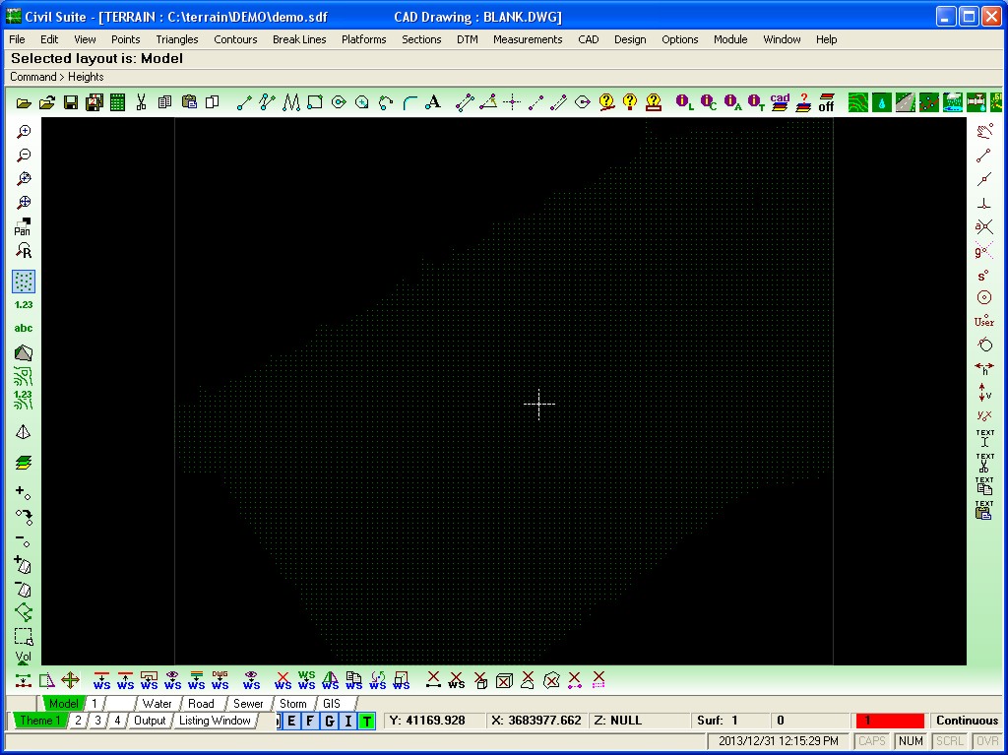This screenshot has height=755, width=1008.
Task: Select the Text 'A' tool in toolbar
Action: click(x=433, y=102)
